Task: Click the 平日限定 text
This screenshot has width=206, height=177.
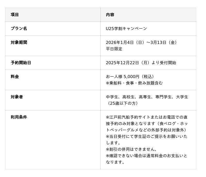Action: click(114, 49)
